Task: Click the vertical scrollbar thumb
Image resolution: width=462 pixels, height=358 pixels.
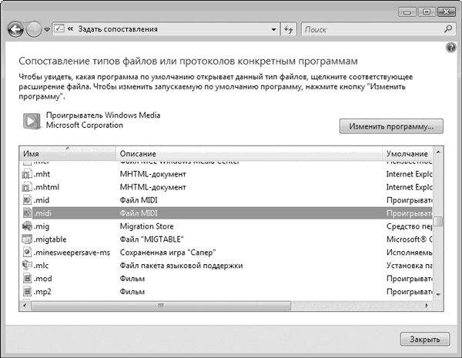Action: coord(438,222)
